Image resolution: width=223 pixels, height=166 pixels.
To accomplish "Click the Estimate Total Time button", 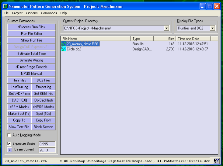I will click(31, 54).
